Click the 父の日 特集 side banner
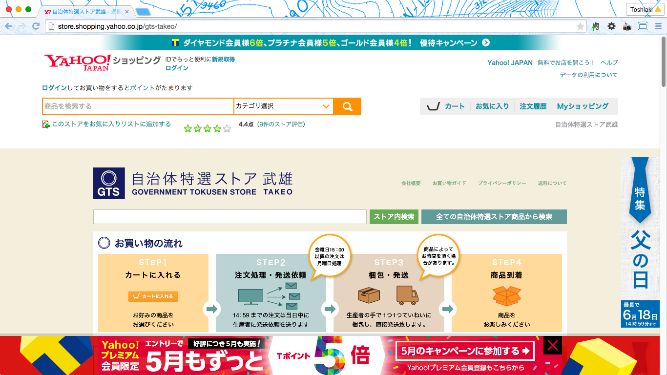This screenshot has height=375, width=667. click(640, 242)
